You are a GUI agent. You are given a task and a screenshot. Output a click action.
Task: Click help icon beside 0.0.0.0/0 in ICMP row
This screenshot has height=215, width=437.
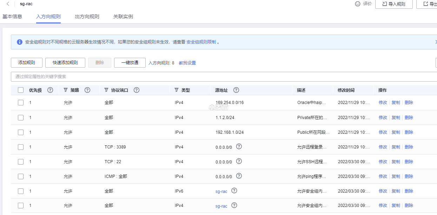239,176
